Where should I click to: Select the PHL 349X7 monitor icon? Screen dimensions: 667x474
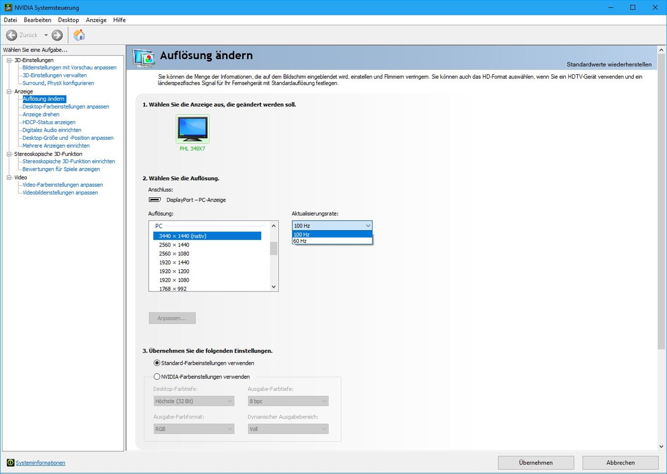coord(192,129)
